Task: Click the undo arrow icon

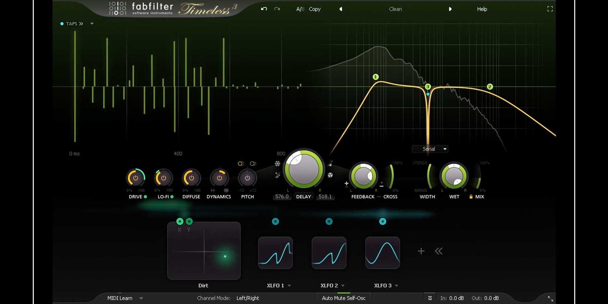Action: click(264, 9)
